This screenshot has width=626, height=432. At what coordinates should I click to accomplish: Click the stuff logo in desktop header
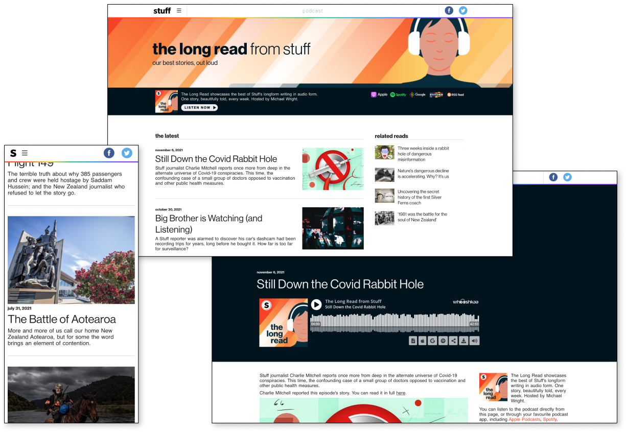coord(162,11)
